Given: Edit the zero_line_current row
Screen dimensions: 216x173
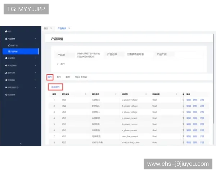Looking at the screenshot, I should pyautogui.click(x=189, y=136).
